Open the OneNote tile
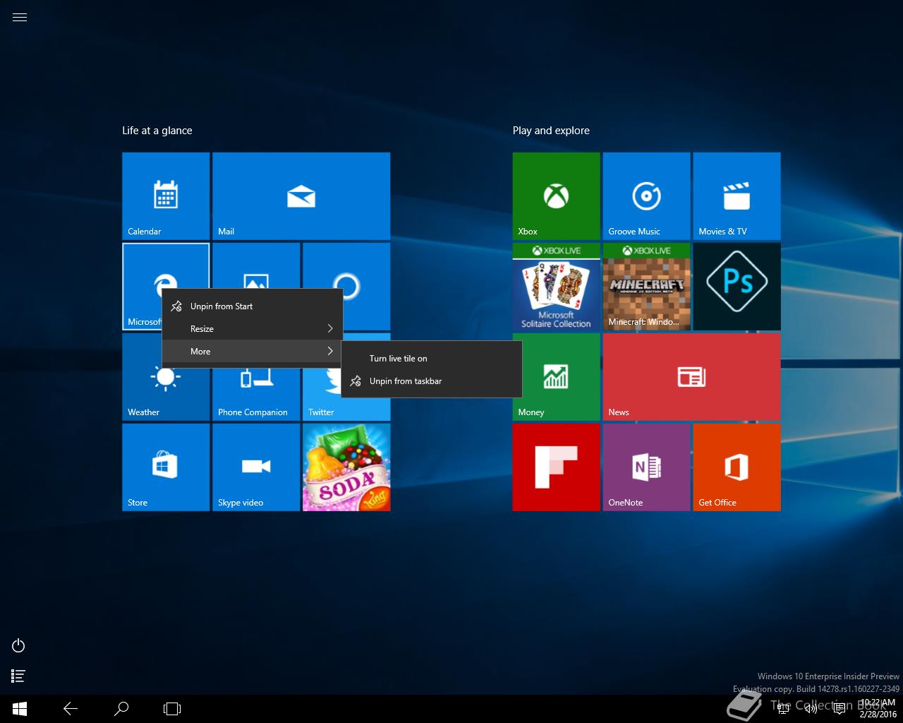The image size is (903, 723). point(646,467)
